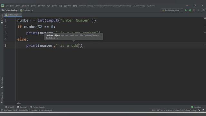Click line number 5 in the gutter
This screenshot has width=206, height=116.
click(5, 45)
